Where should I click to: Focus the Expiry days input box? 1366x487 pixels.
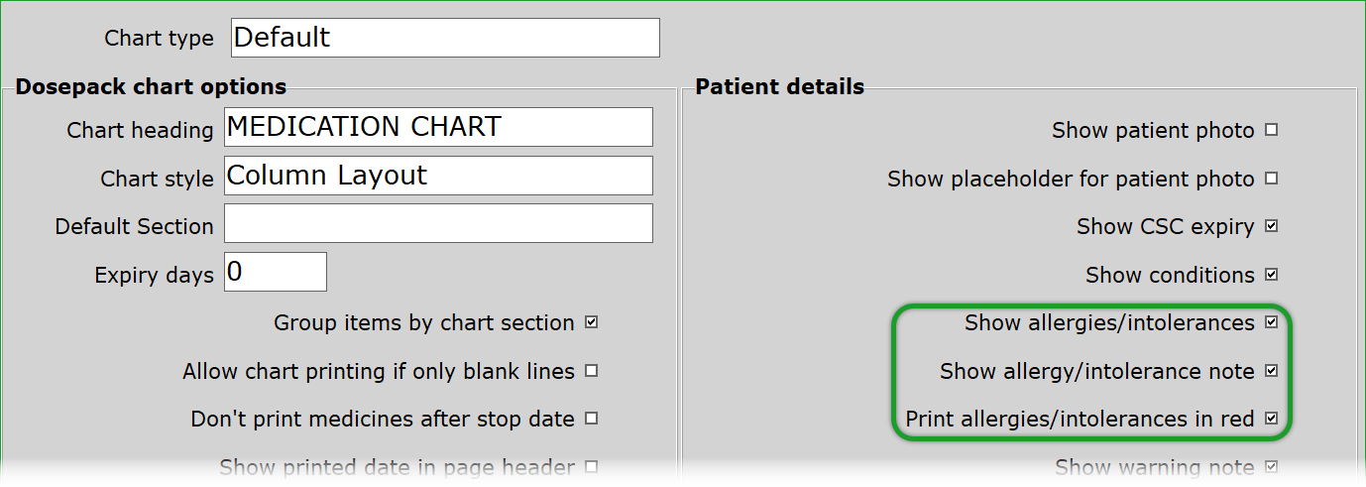coord(276,272)
